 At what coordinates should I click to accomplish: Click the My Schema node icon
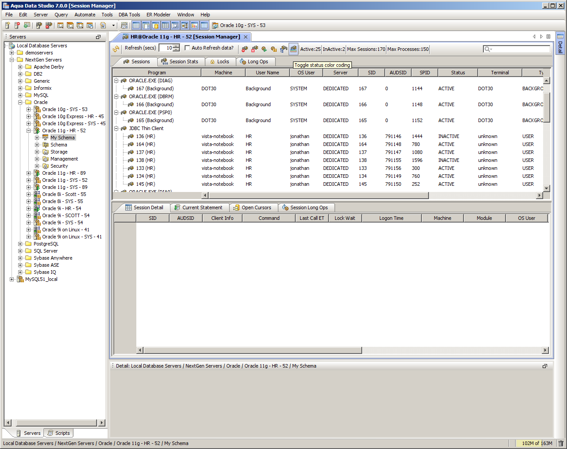(45, 138)
